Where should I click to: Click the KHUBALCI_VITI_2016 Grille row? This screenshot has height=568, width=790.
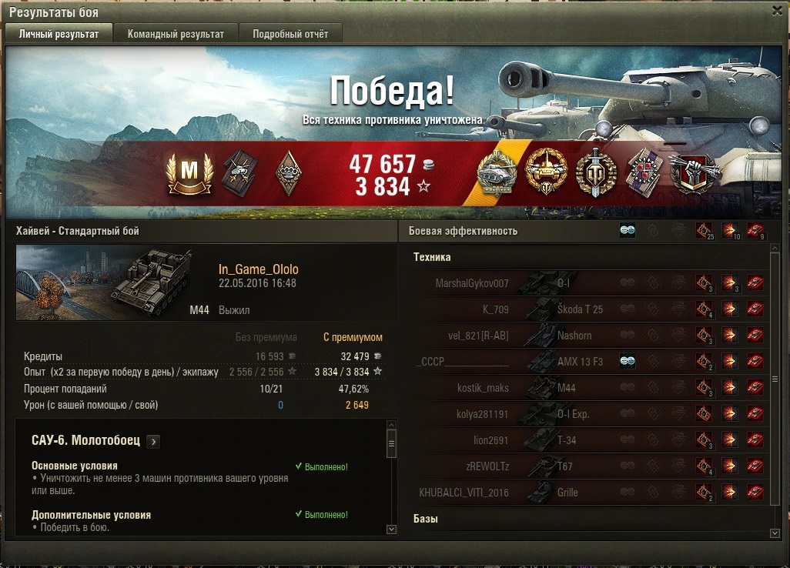590,492
